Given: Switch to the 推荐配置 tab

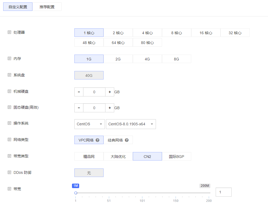Looking at the screenshot, I should pyautogui.click(x=47, y=7).
